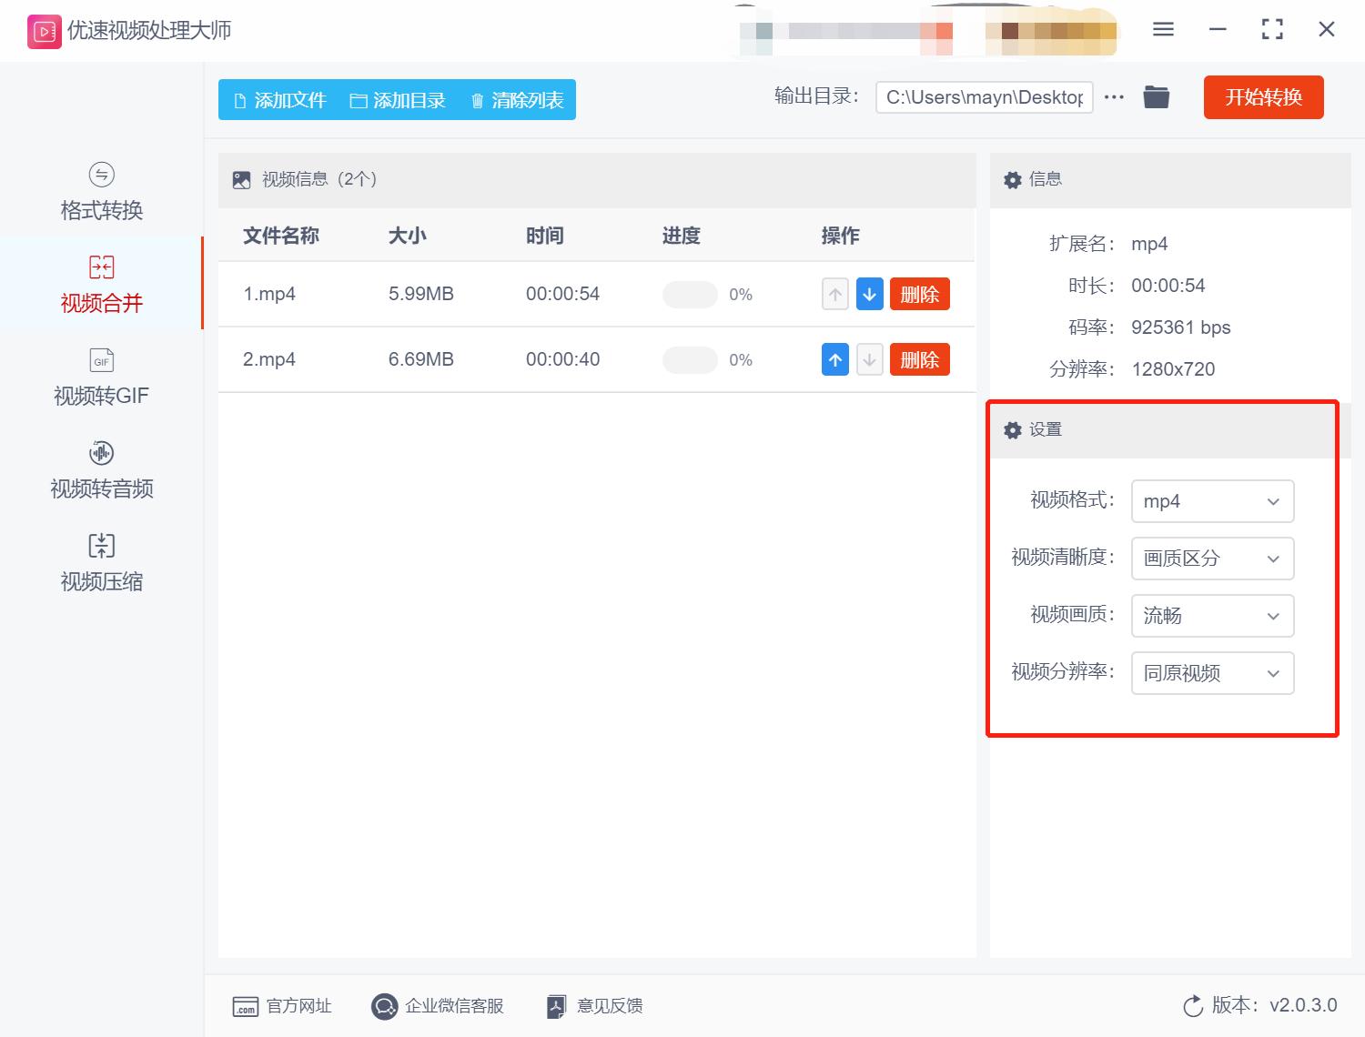Click the 开始转换 button
The width and height of the screenshot is (1365, 1037).
point(1263,97)
